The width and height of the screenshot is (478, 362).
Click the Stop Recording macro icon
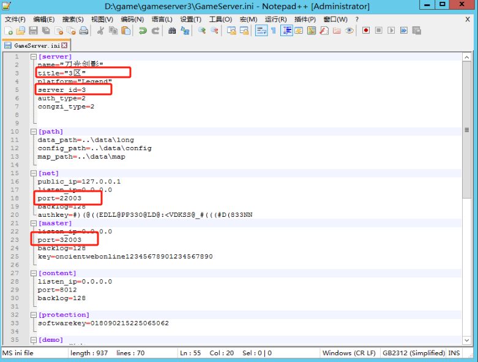(379, 31)
